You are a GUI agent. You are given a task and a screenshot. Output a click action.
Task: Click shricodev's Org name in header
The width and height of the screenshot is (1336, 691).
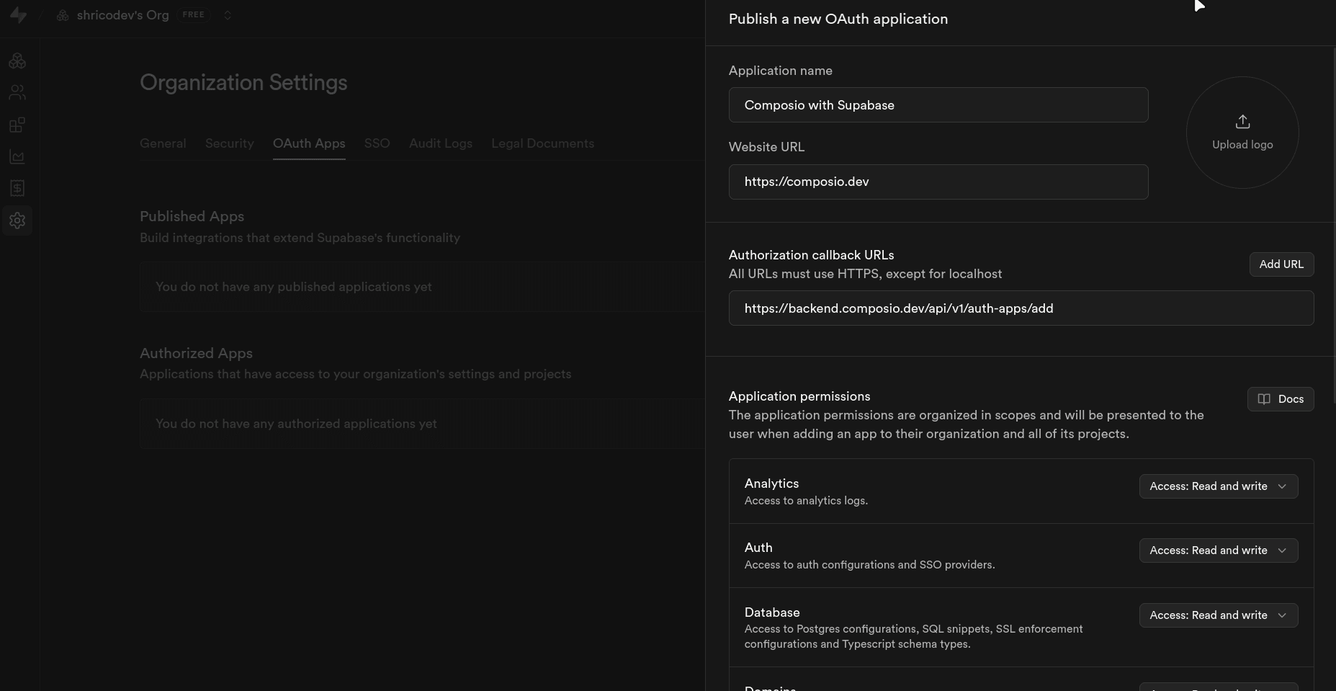(x=123, y=15)
